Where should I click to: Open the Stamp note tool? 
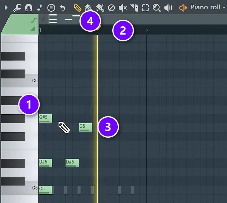pyautogui.click(x=40, y=7)
